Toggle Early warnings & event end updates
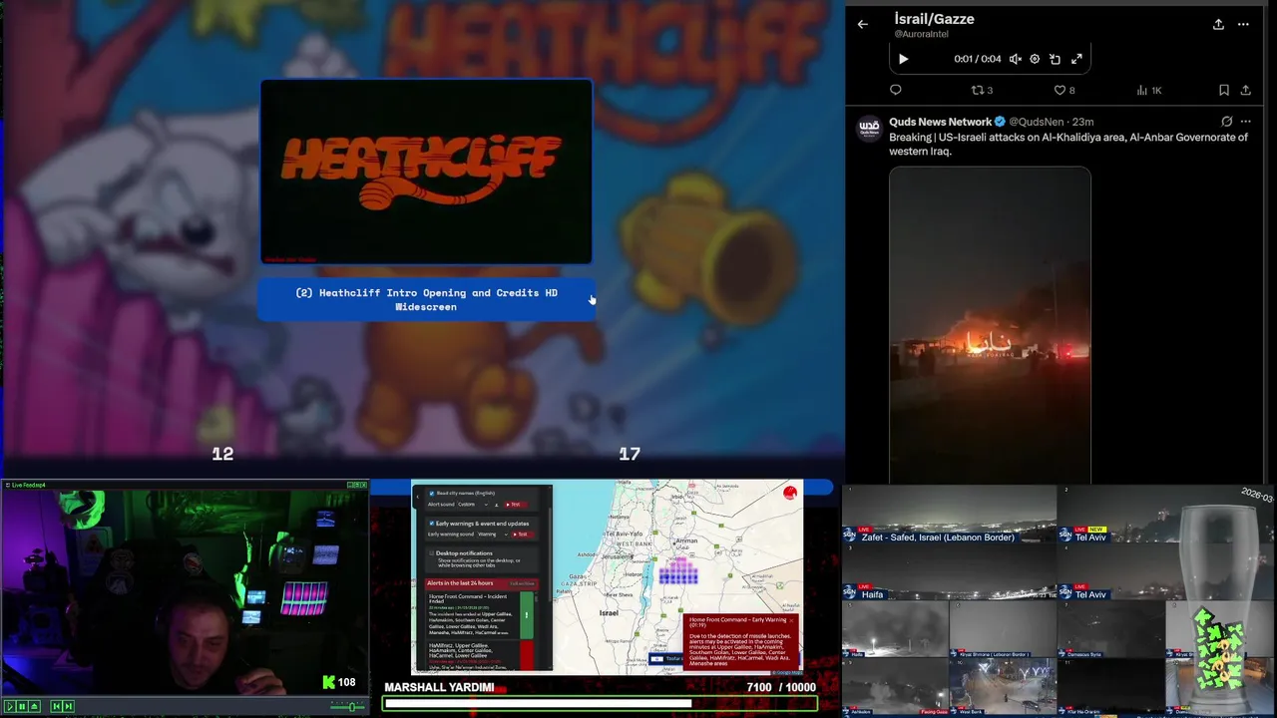The width and height of the screenshot is (1277, 718). click(432, 524)
